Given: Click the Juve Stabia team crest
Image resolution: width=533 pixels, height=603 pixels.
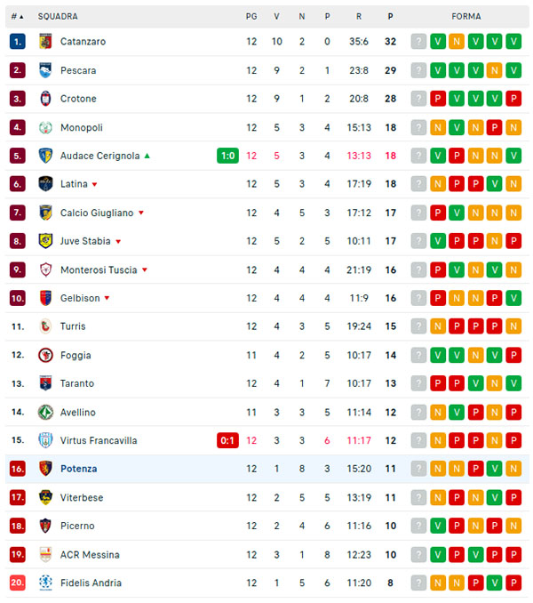Looking at the screenshot, I should pyautogui.click(x=45, y=241).
